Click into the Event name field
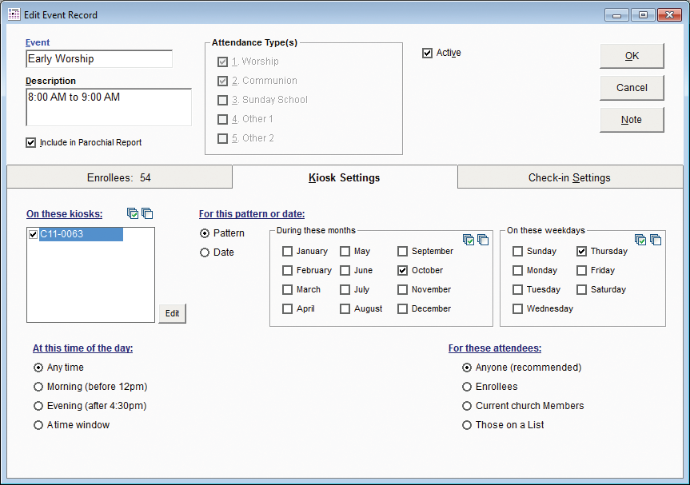The image size is (690, 485). point(99,59)
